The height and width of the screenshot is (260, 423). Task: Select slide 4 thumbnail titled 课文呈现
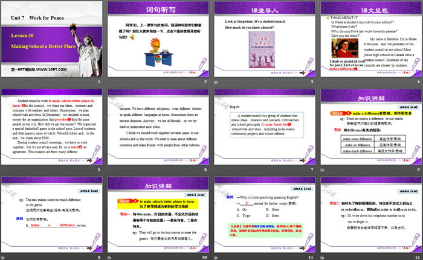pos(371,39)
